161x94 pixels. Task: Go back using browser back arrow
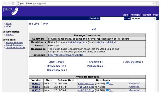click(5, 3)
